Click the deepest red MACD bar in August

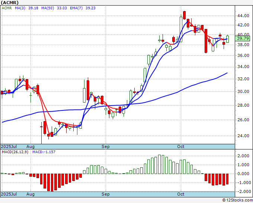[x=52, y=183]
